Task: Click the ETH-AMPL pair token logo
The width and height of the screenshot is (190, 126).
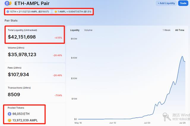Action: pyautogui.click(x=8, y=3)
